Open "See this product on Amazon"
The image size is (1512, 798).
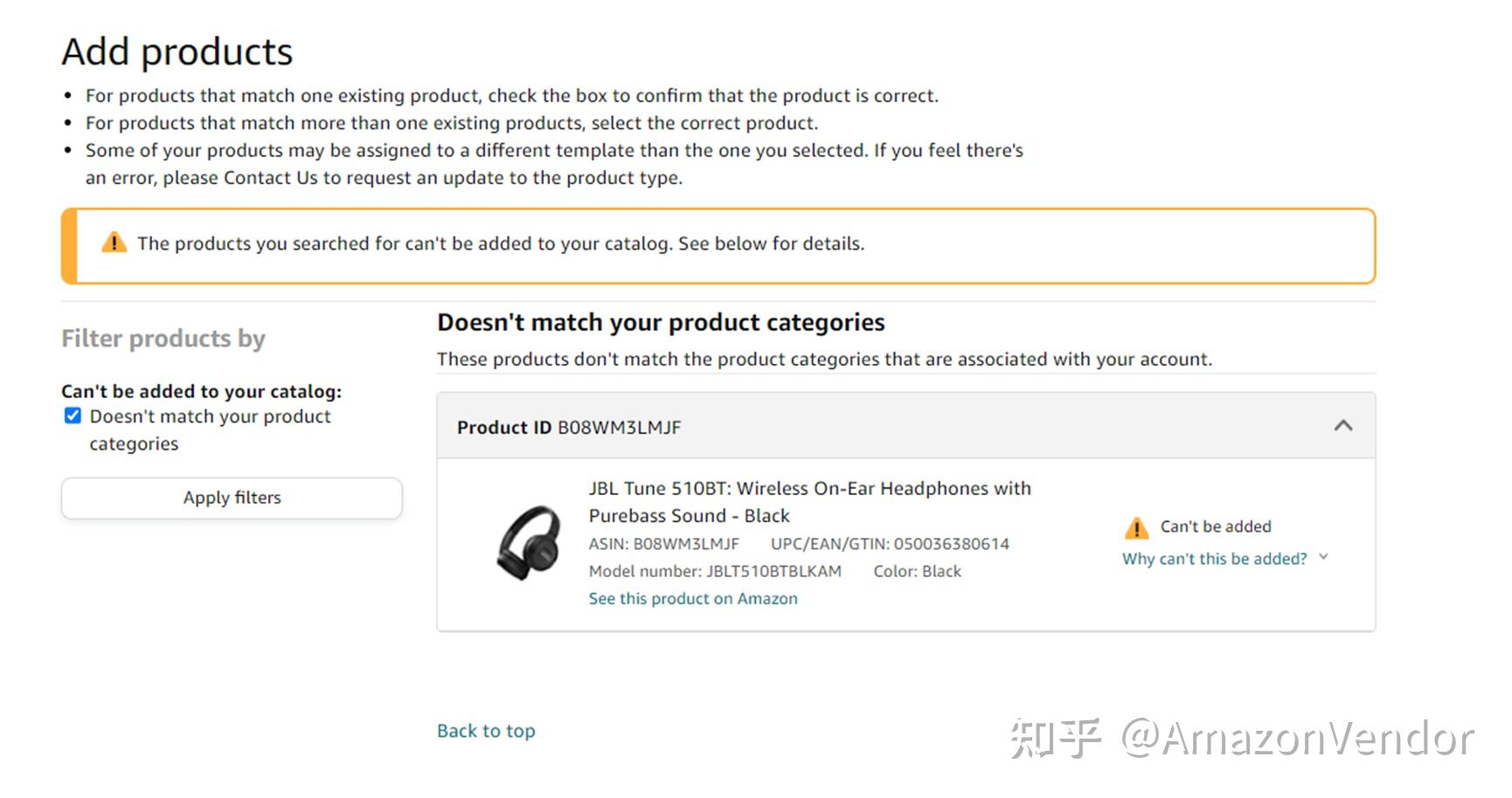pyautogui.click(x=692, y=598)
